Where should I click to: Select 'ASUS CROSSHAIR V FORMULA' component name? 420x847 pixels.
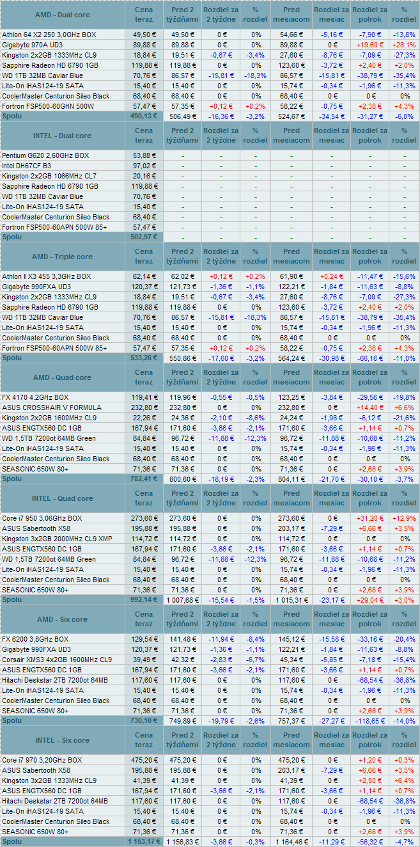(x=52, y=408)
